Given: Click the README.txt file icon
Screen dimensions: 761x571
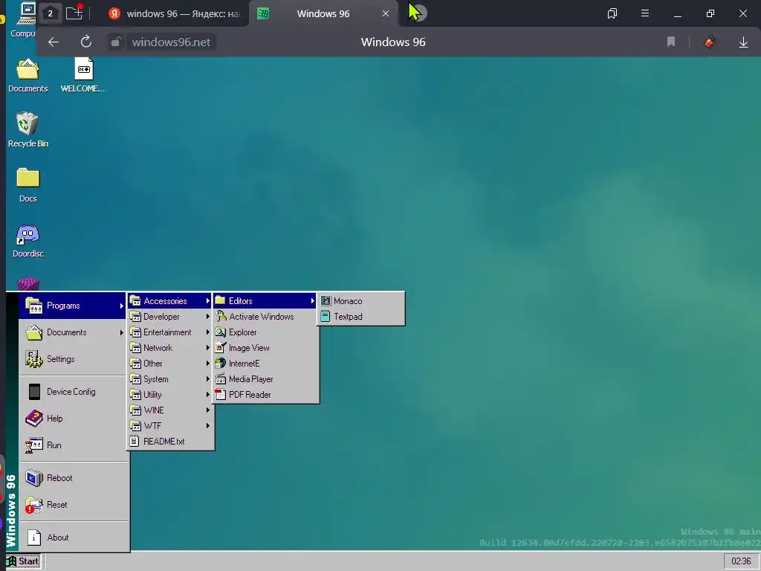Looking at the screenshot, I should 135,442.
